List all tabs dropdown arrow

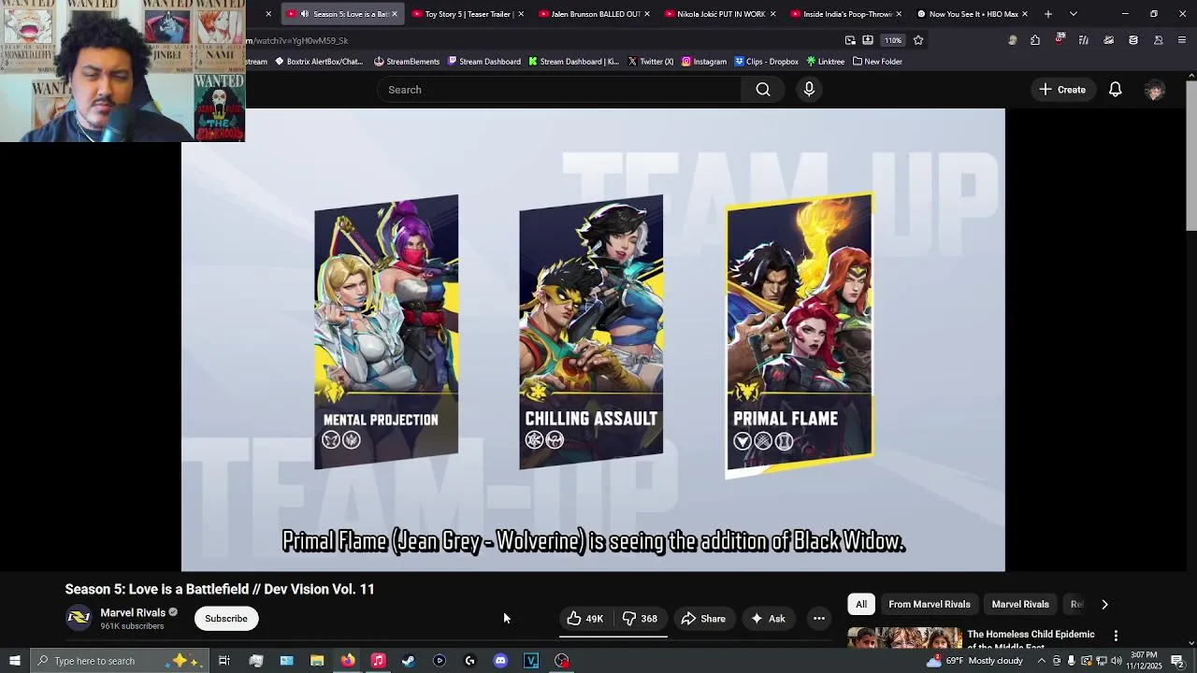pyautogui.click(x=1074, y=14)
